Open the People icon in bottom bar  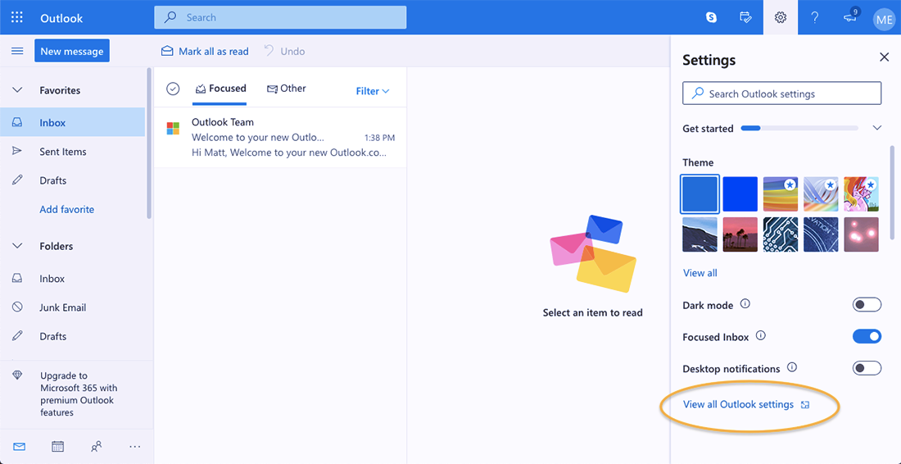(x=97, y=447)
